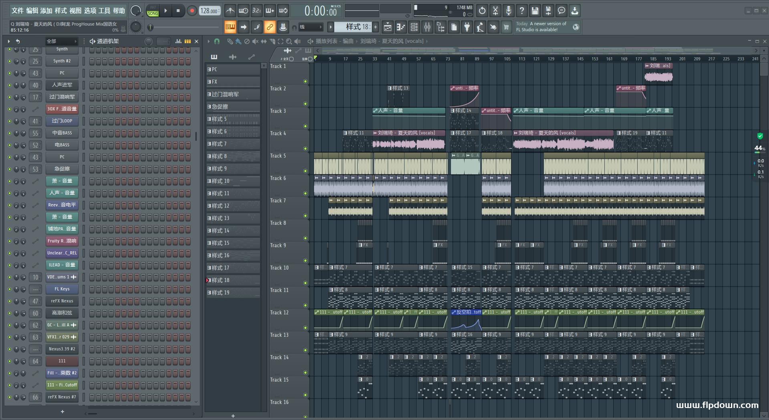The width and height of the screenshot is (769, 420).
Task: Click the playlist scroll-left chevron
Action: tap(318, 50)
